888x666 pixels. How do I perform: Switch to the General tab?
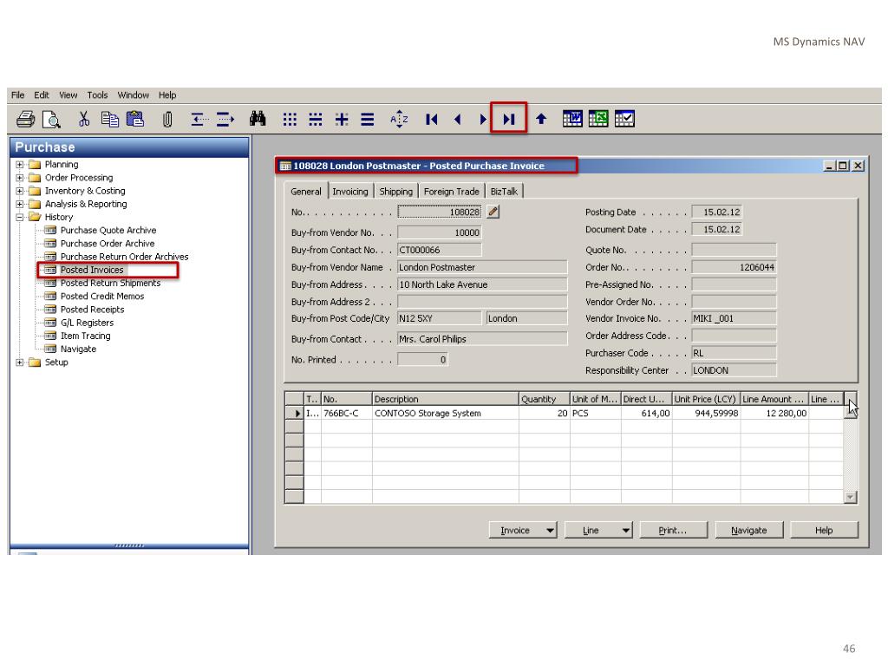[306, 192]
